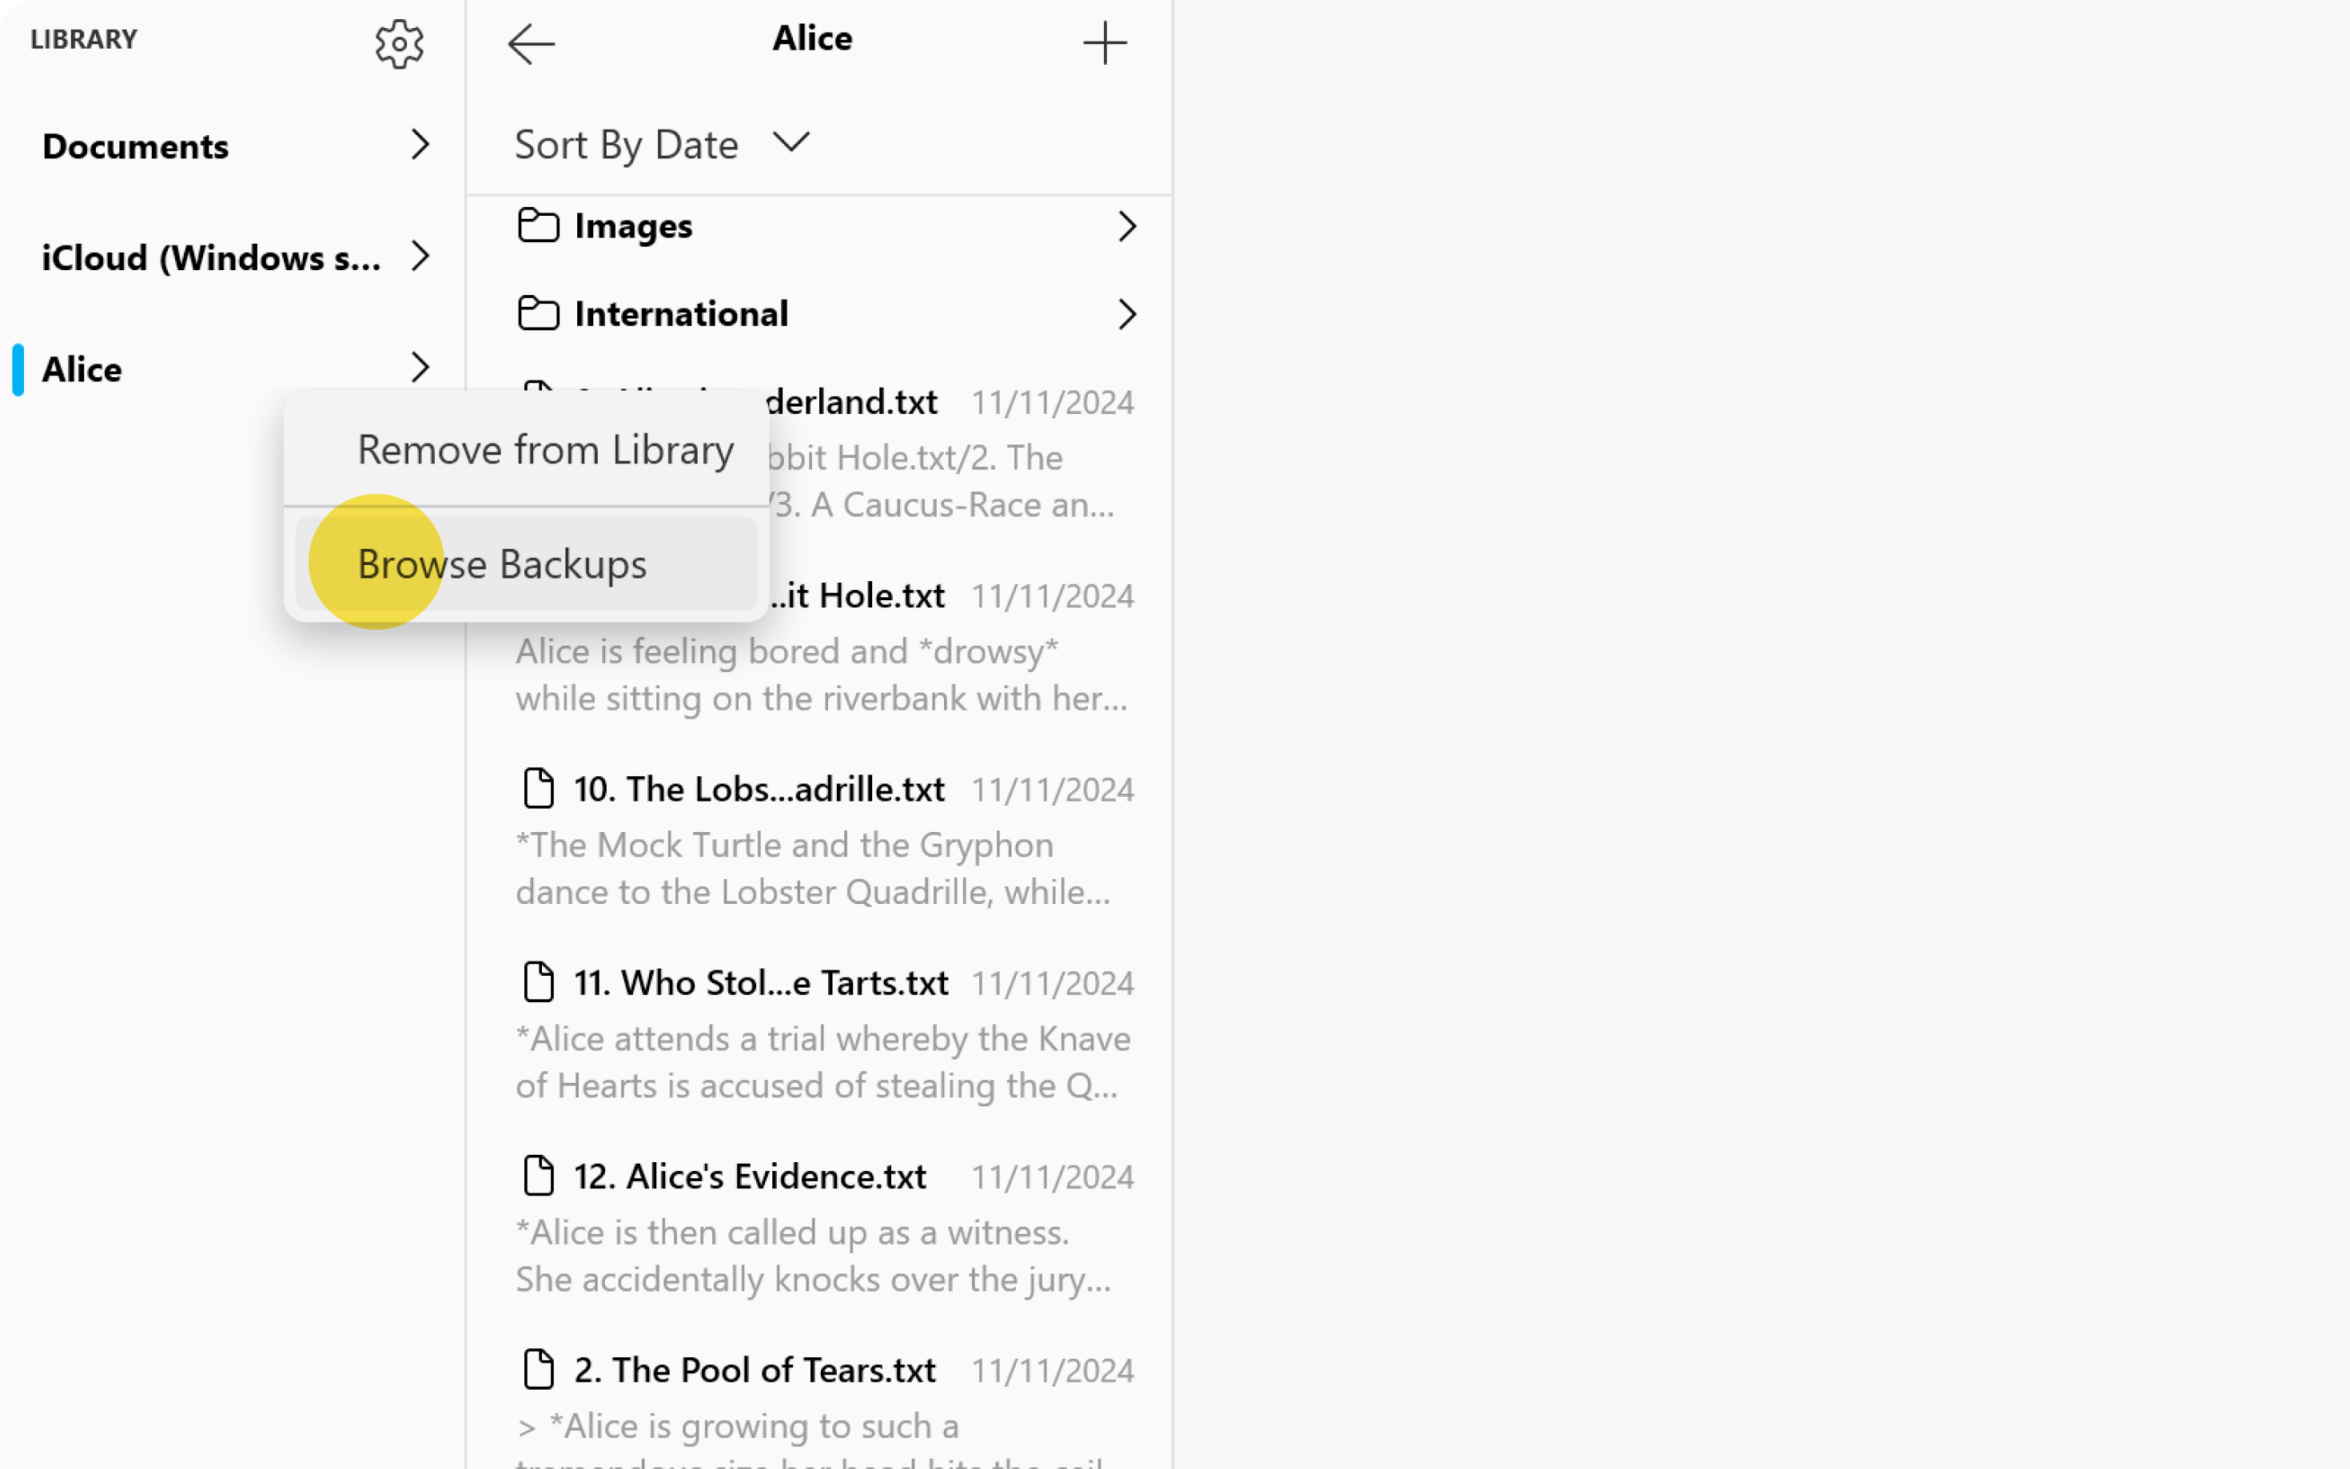2350x1469 pixels.
Task: Click the document icon next to 12. Alice's Evidence.txt
Action: (x=538, y=1176)
